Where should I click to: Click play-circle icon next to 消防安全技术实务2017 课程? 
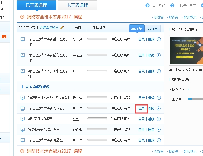[x=22, y=17]
